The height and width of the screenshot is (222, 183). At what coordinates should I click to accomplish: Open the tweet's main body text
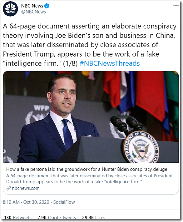click(90, 45)
